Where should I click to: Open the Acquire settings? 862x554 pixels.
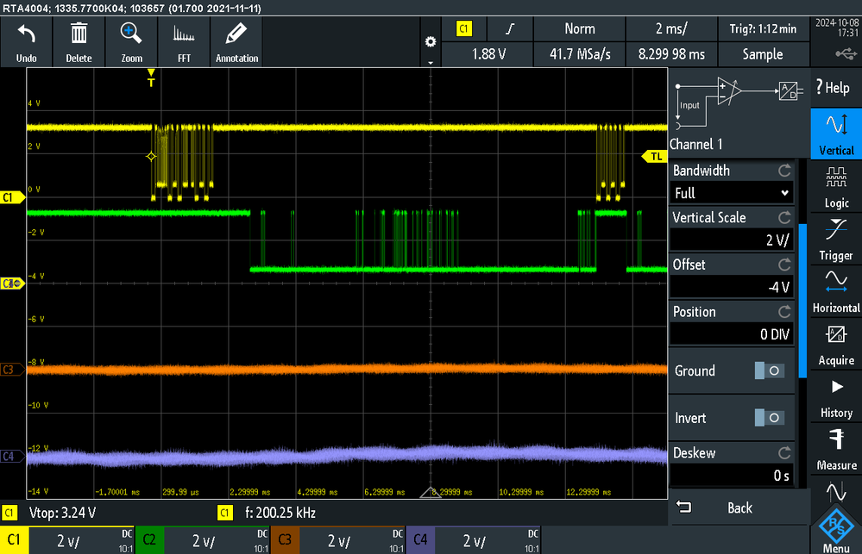[836, 343]
